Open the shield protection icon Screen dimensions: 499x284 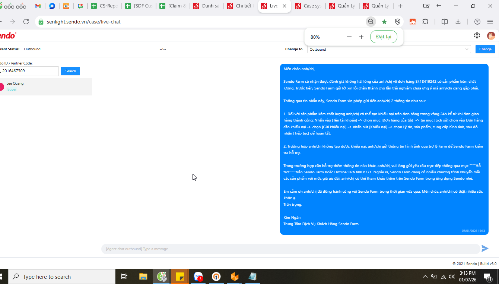398,22
